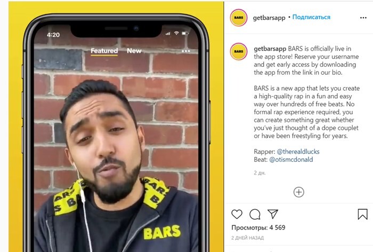Open post options three-dot menu
Viewport: 373px width, 252px height.
click(x=363, y=18)
